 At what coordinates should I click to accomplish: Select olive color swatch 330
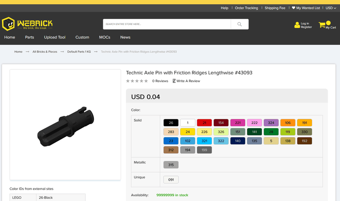[x=304, y=132]
